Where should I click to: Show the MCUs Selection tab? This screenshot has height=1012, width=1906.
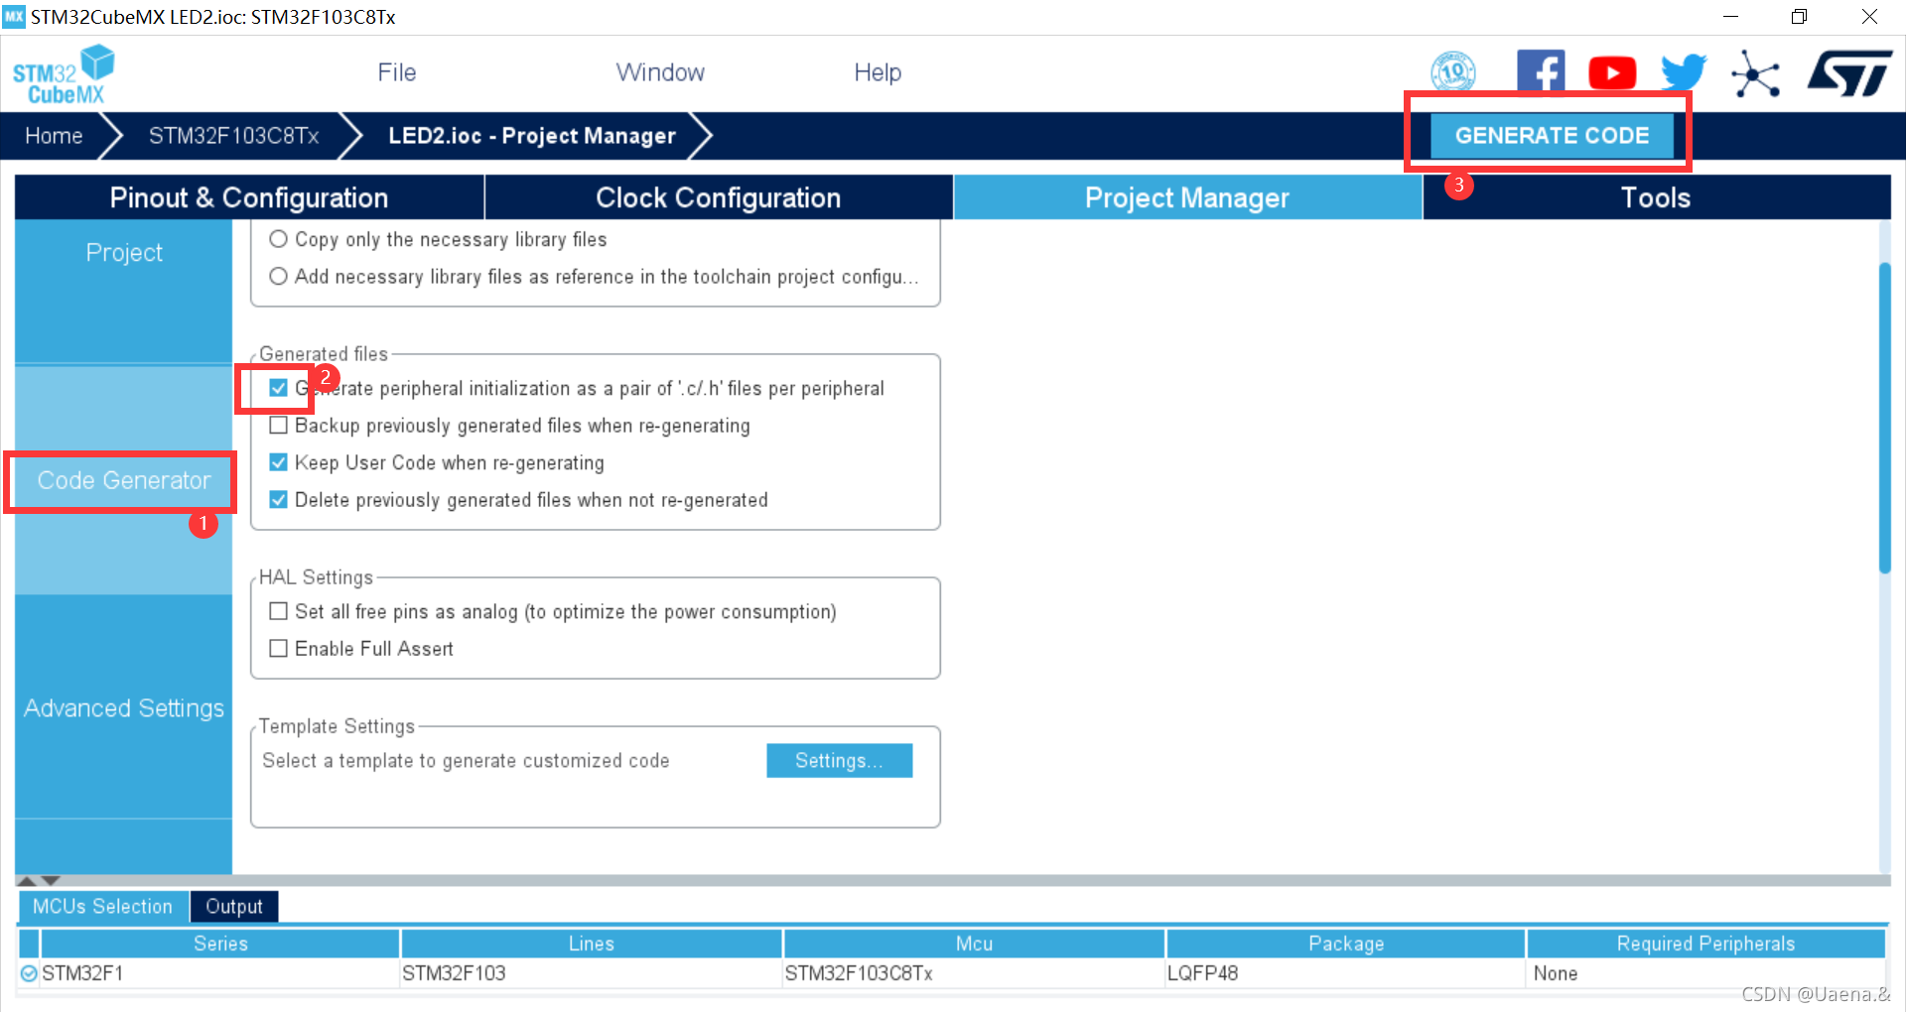(102, 906)
